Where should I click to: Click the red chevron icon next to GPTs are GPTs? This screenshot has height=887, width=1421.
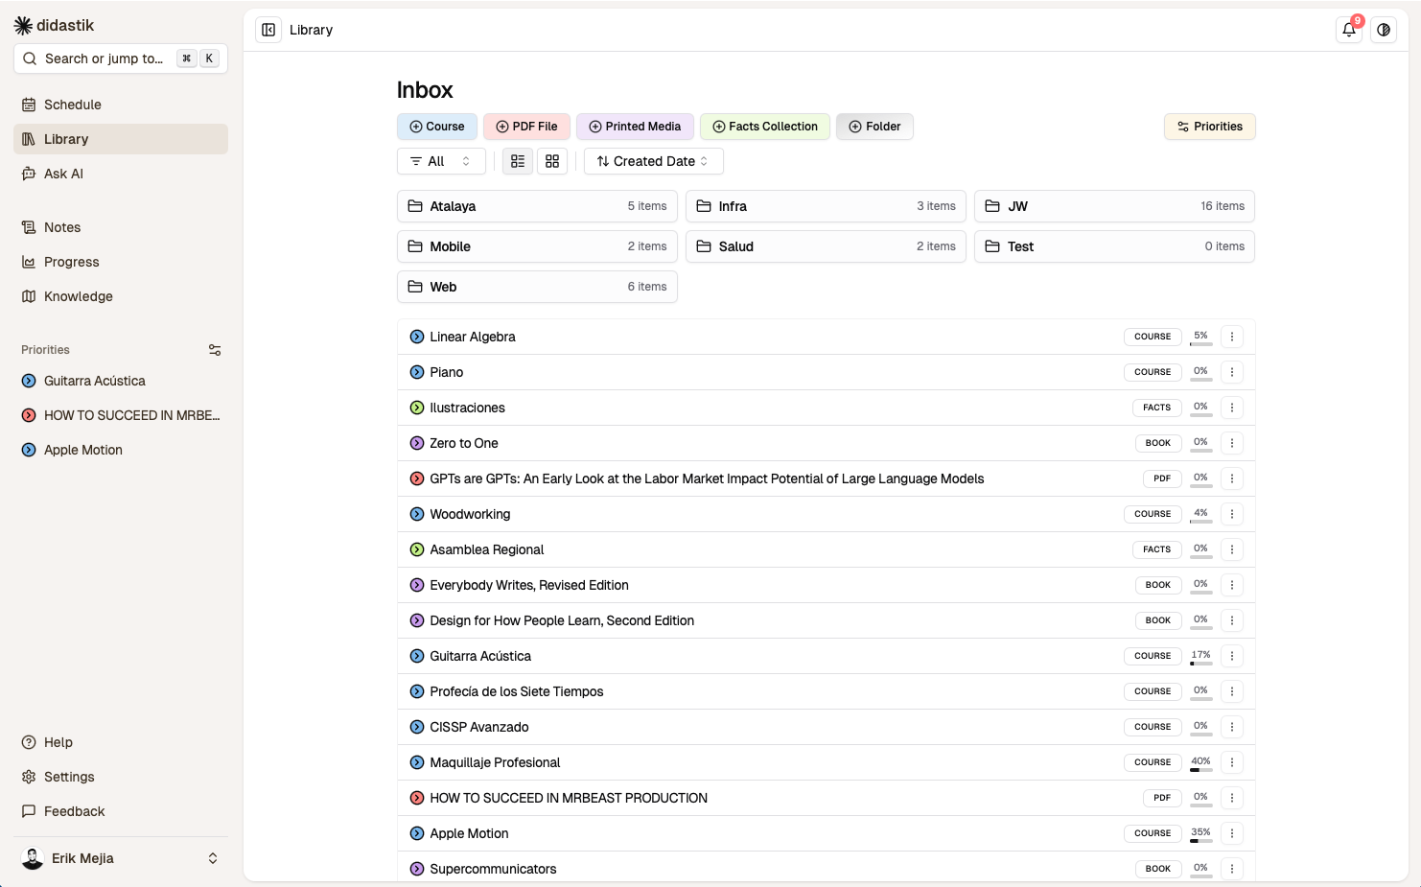(417, 479)
